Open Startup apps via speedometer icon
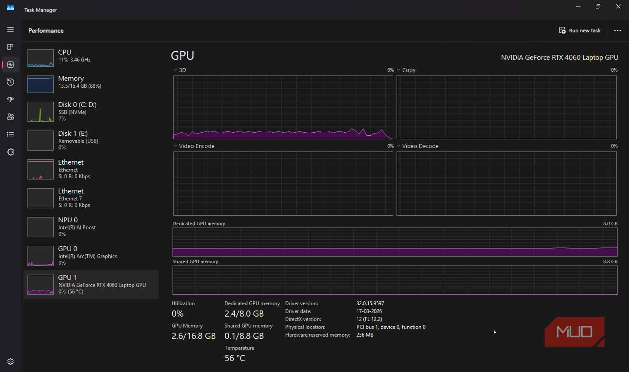Image resolution: width=629 pixels, height=372 pixels. [x=10, y=99]
